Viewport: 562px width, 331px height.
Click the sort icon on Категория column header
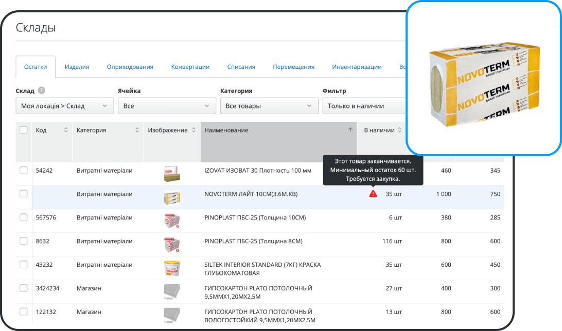pyautogui.click(x=137, y=130)
